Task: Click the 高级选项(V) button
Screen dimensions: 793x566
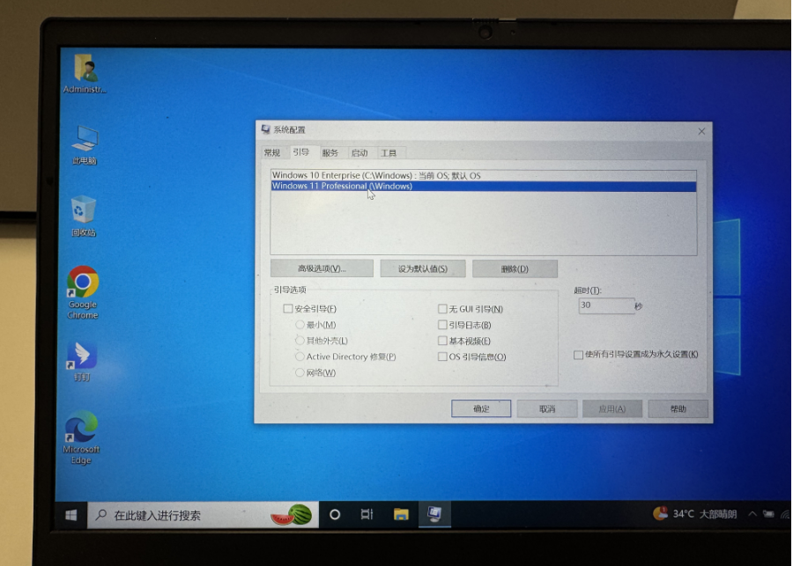Action: tap(322, 268)
